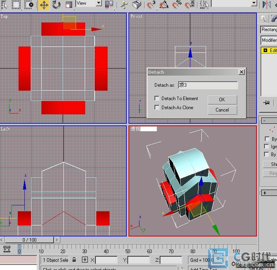Close the Detach dialog with the X
The height and width of the screenshot is (270, 277).
[241, 72]
